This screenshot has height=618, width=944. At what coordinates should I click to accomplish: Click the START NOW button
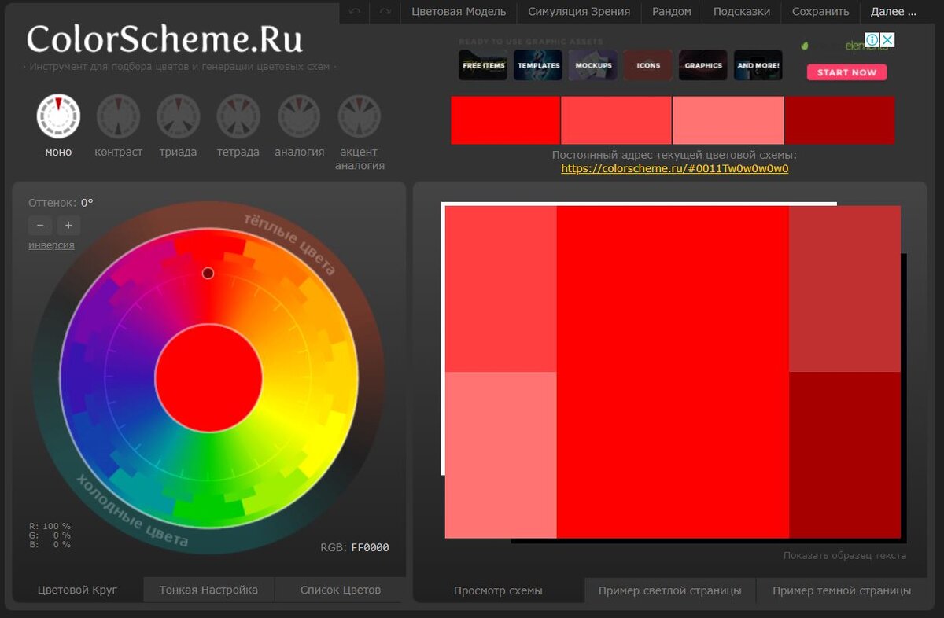[846, 72]
